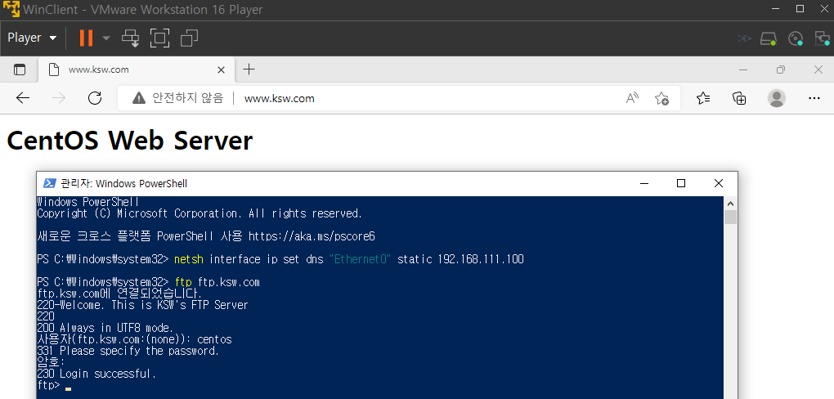This screenshot has width=834, height=399.
Task: Click the '220-Welcome. This is KSW's FTP Server' line
Action: tap(142, 305)
